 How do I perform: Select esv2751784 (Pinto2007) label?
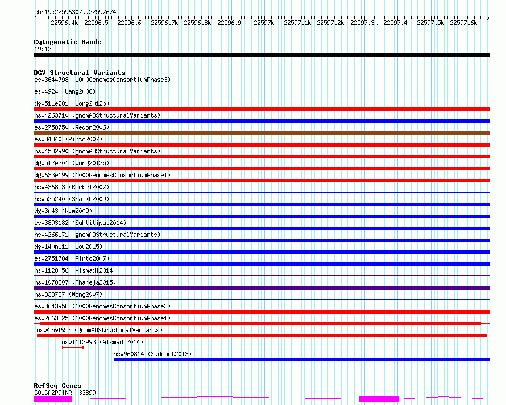coord(72,258)
